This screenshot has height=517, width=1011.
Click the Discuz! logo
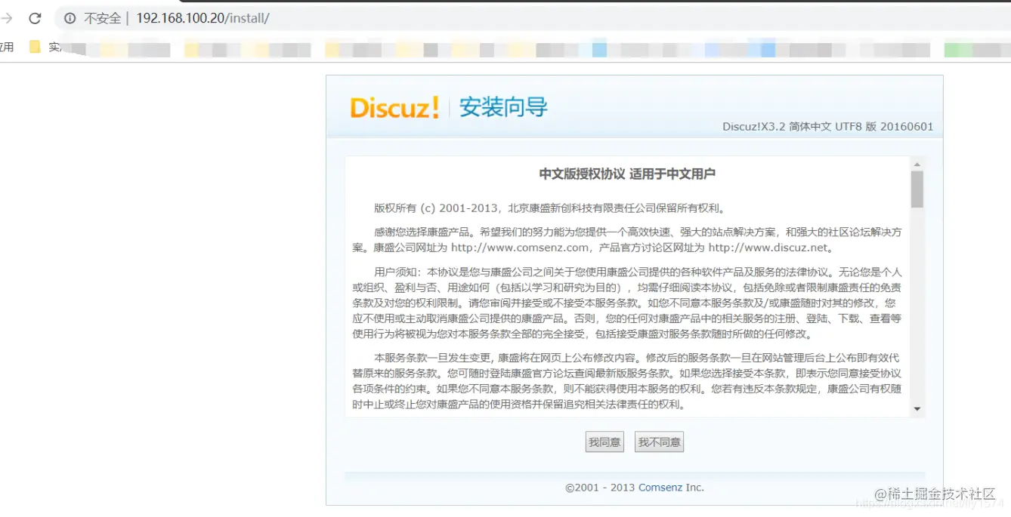[x=394, y=108]
